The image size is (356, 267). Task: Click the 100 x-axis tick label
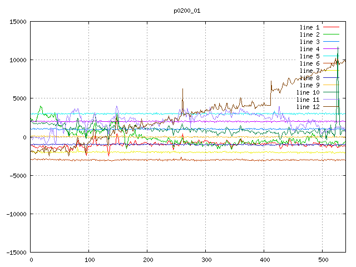point(89,260)
